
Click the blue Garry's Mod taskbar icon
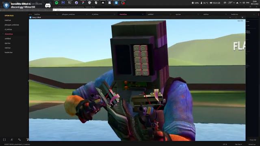[116, 3]
